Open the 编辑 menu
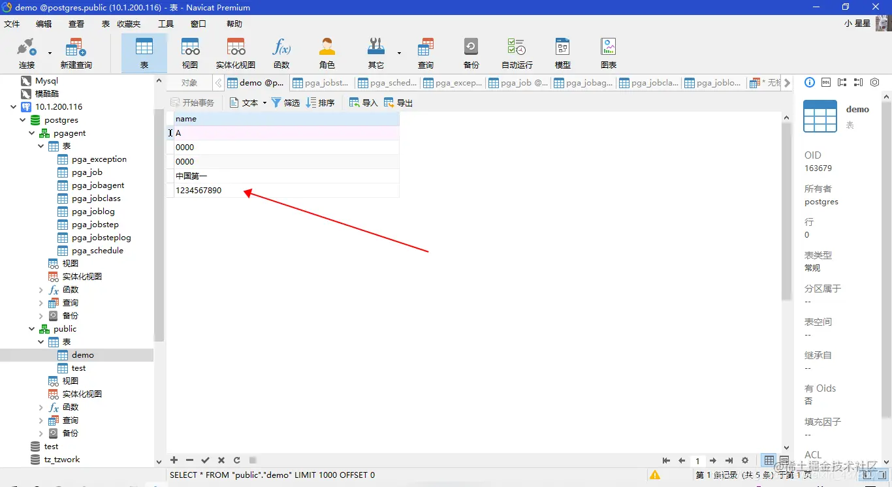This screenshot has height=487, width=892. coord(44,24)
